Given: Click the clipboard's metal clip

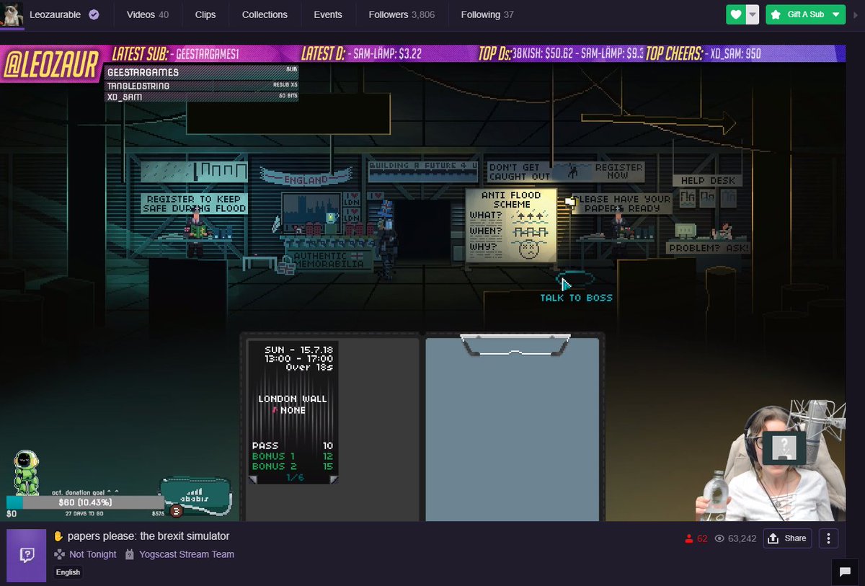Looking at the screenshot, I should 515,345.
